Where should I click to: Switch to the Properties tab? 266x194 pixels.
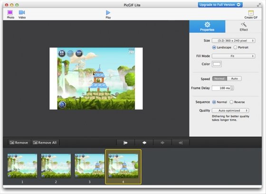click(x=207, y=26)
